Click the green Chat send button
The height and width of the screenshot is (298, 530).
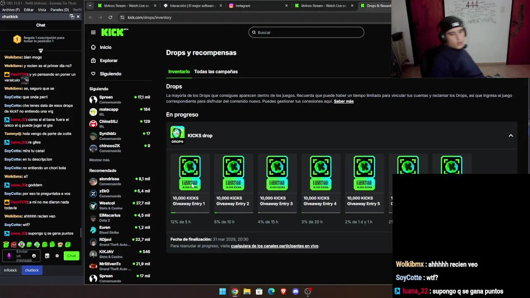(71, 256)
